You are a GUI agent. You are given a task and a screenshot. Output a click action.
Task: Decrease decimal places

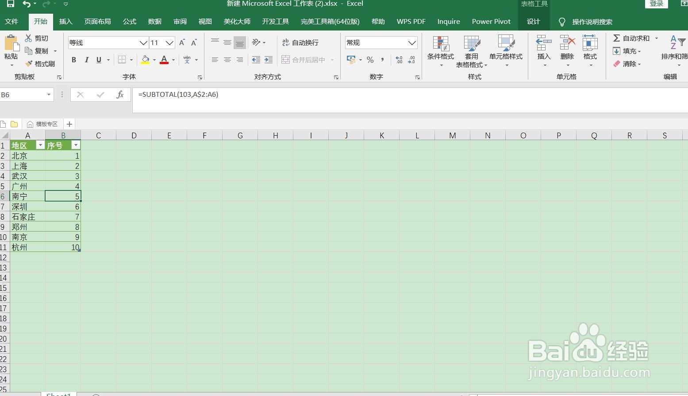(412, 60)
